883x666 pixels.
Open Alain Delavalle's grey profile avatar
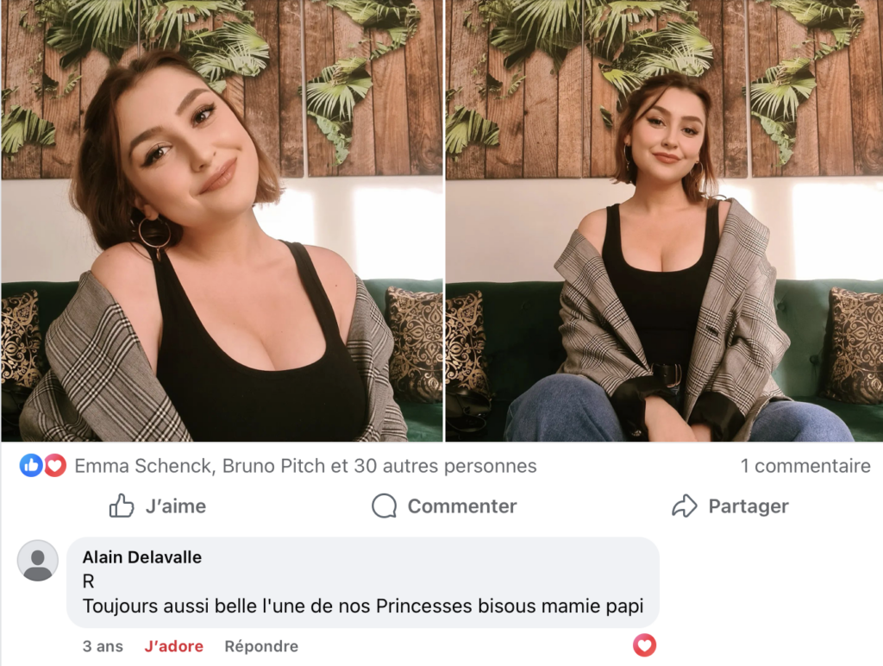(x=38, y=561)
